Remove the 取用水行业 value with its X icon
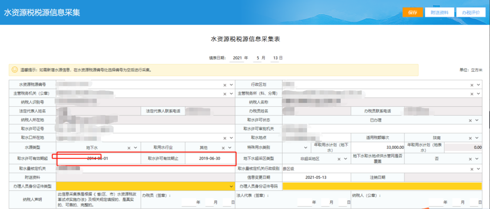 223,148
